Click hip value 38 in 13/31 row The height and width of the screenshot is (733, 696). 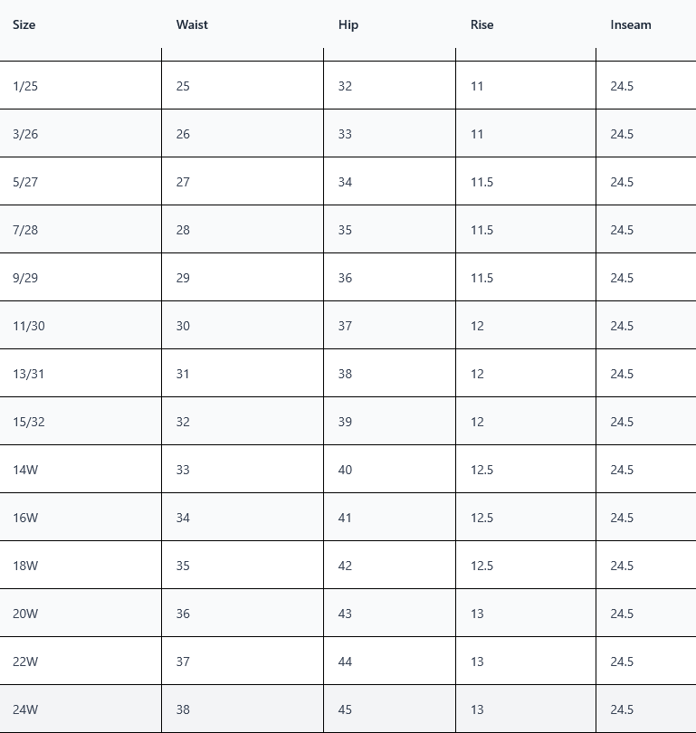[345, 374]
